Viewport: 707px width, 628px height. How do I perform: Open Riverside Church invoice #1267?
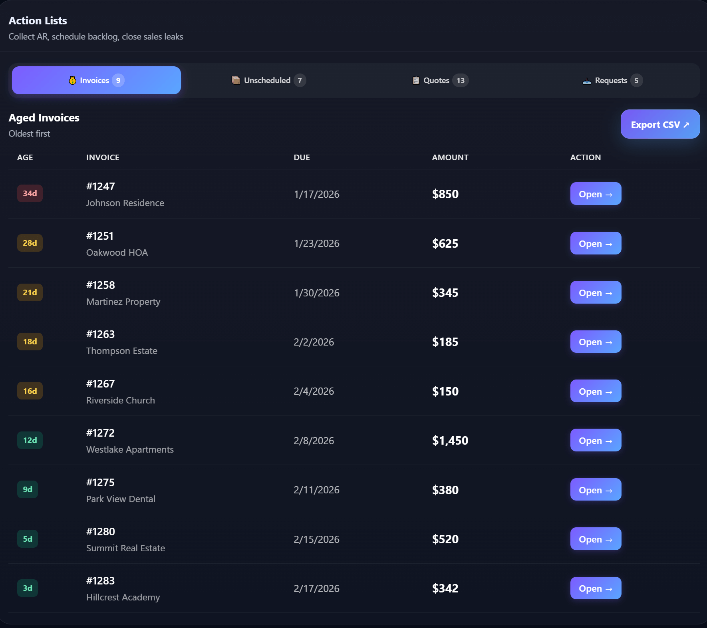595,391
